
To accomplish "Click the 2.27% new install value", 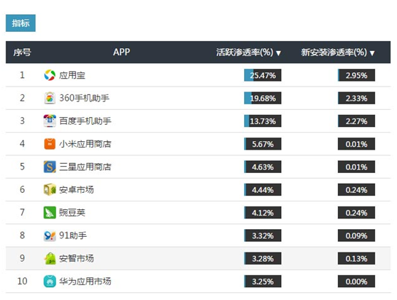I will pyautogui.click(x=356, y=121).
